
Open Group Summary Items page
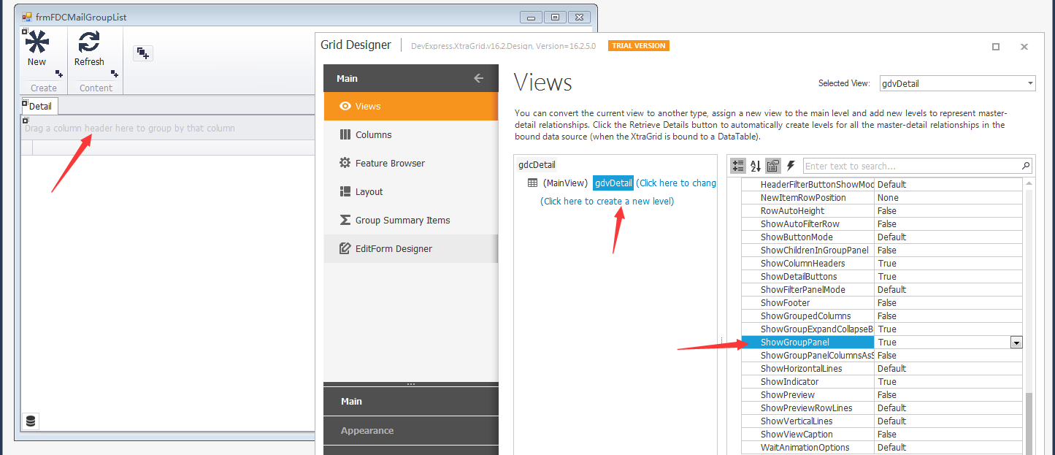pyautogui.click(x=411, y=220)
